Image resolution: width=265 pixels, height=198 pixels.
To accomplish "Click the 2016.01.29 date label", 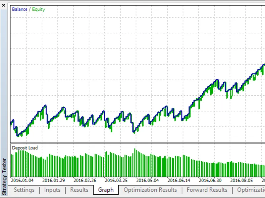I will pos(54,181).
